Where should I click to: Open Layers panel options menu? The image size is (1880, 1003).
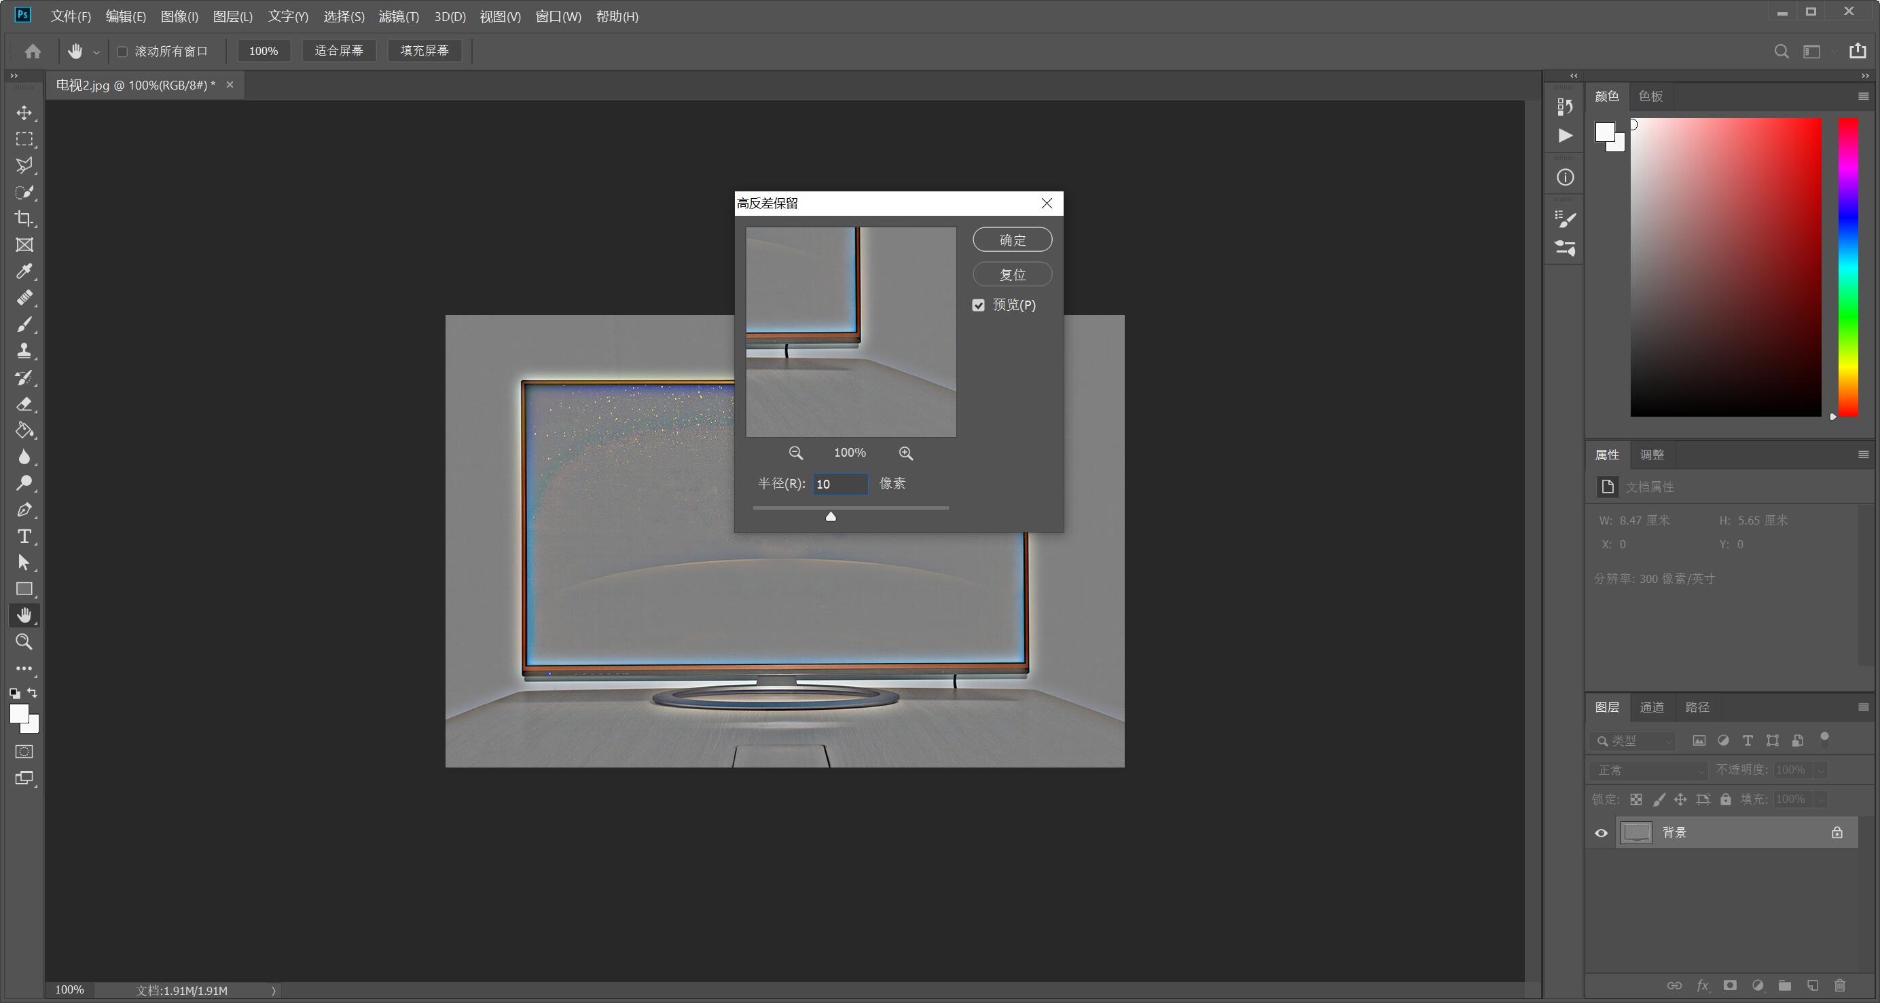pyautogui.click(x=1862, y=707)
